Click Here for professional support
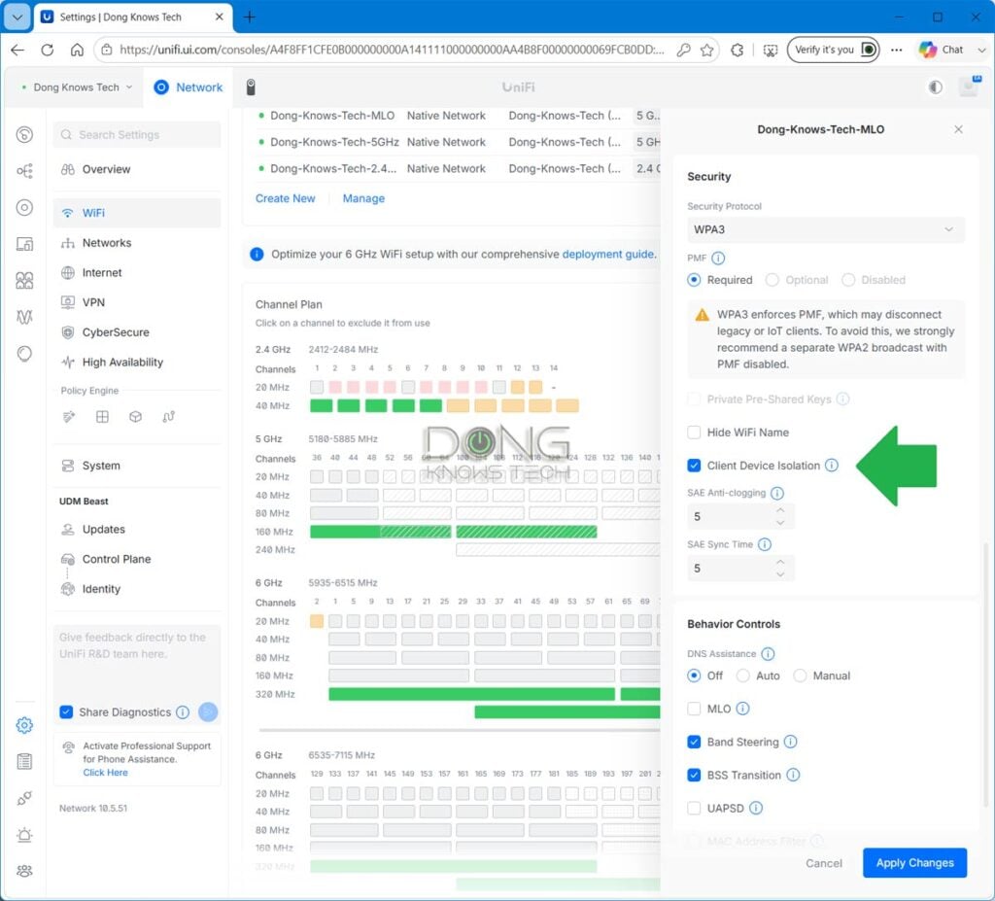 [x=105, y=773]
